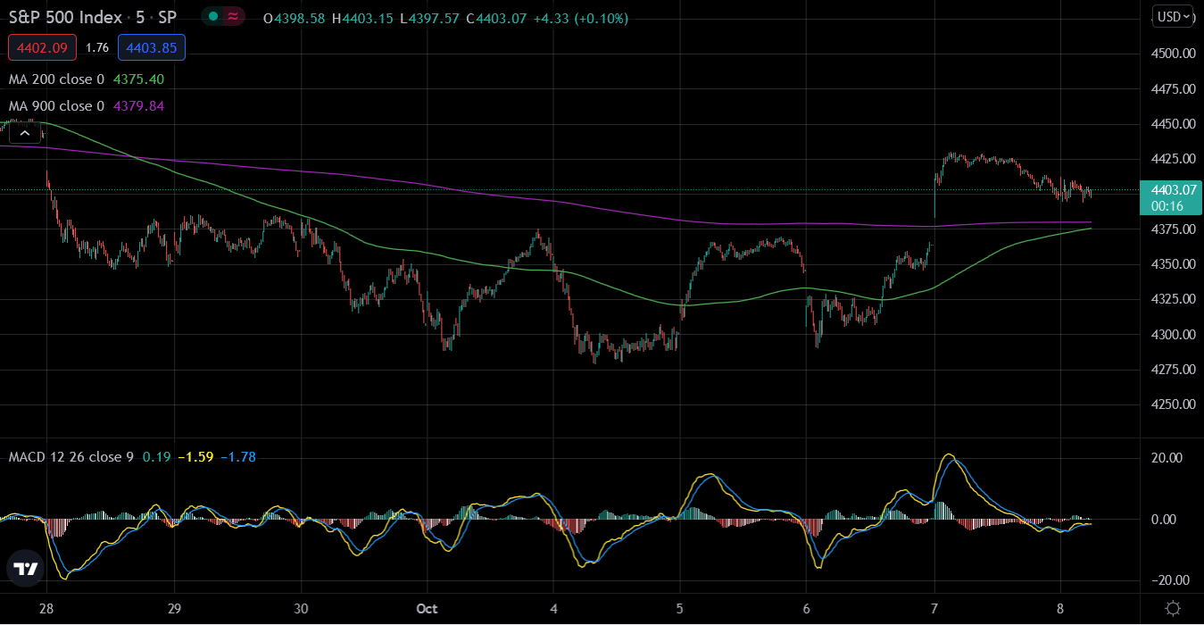1204x625 pixels.
Task: Click the 5 date on time axis
Action: (680, 608)
